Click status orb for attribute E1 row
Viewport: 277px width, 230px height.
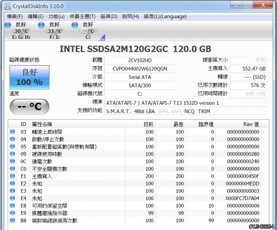[13, 176]
